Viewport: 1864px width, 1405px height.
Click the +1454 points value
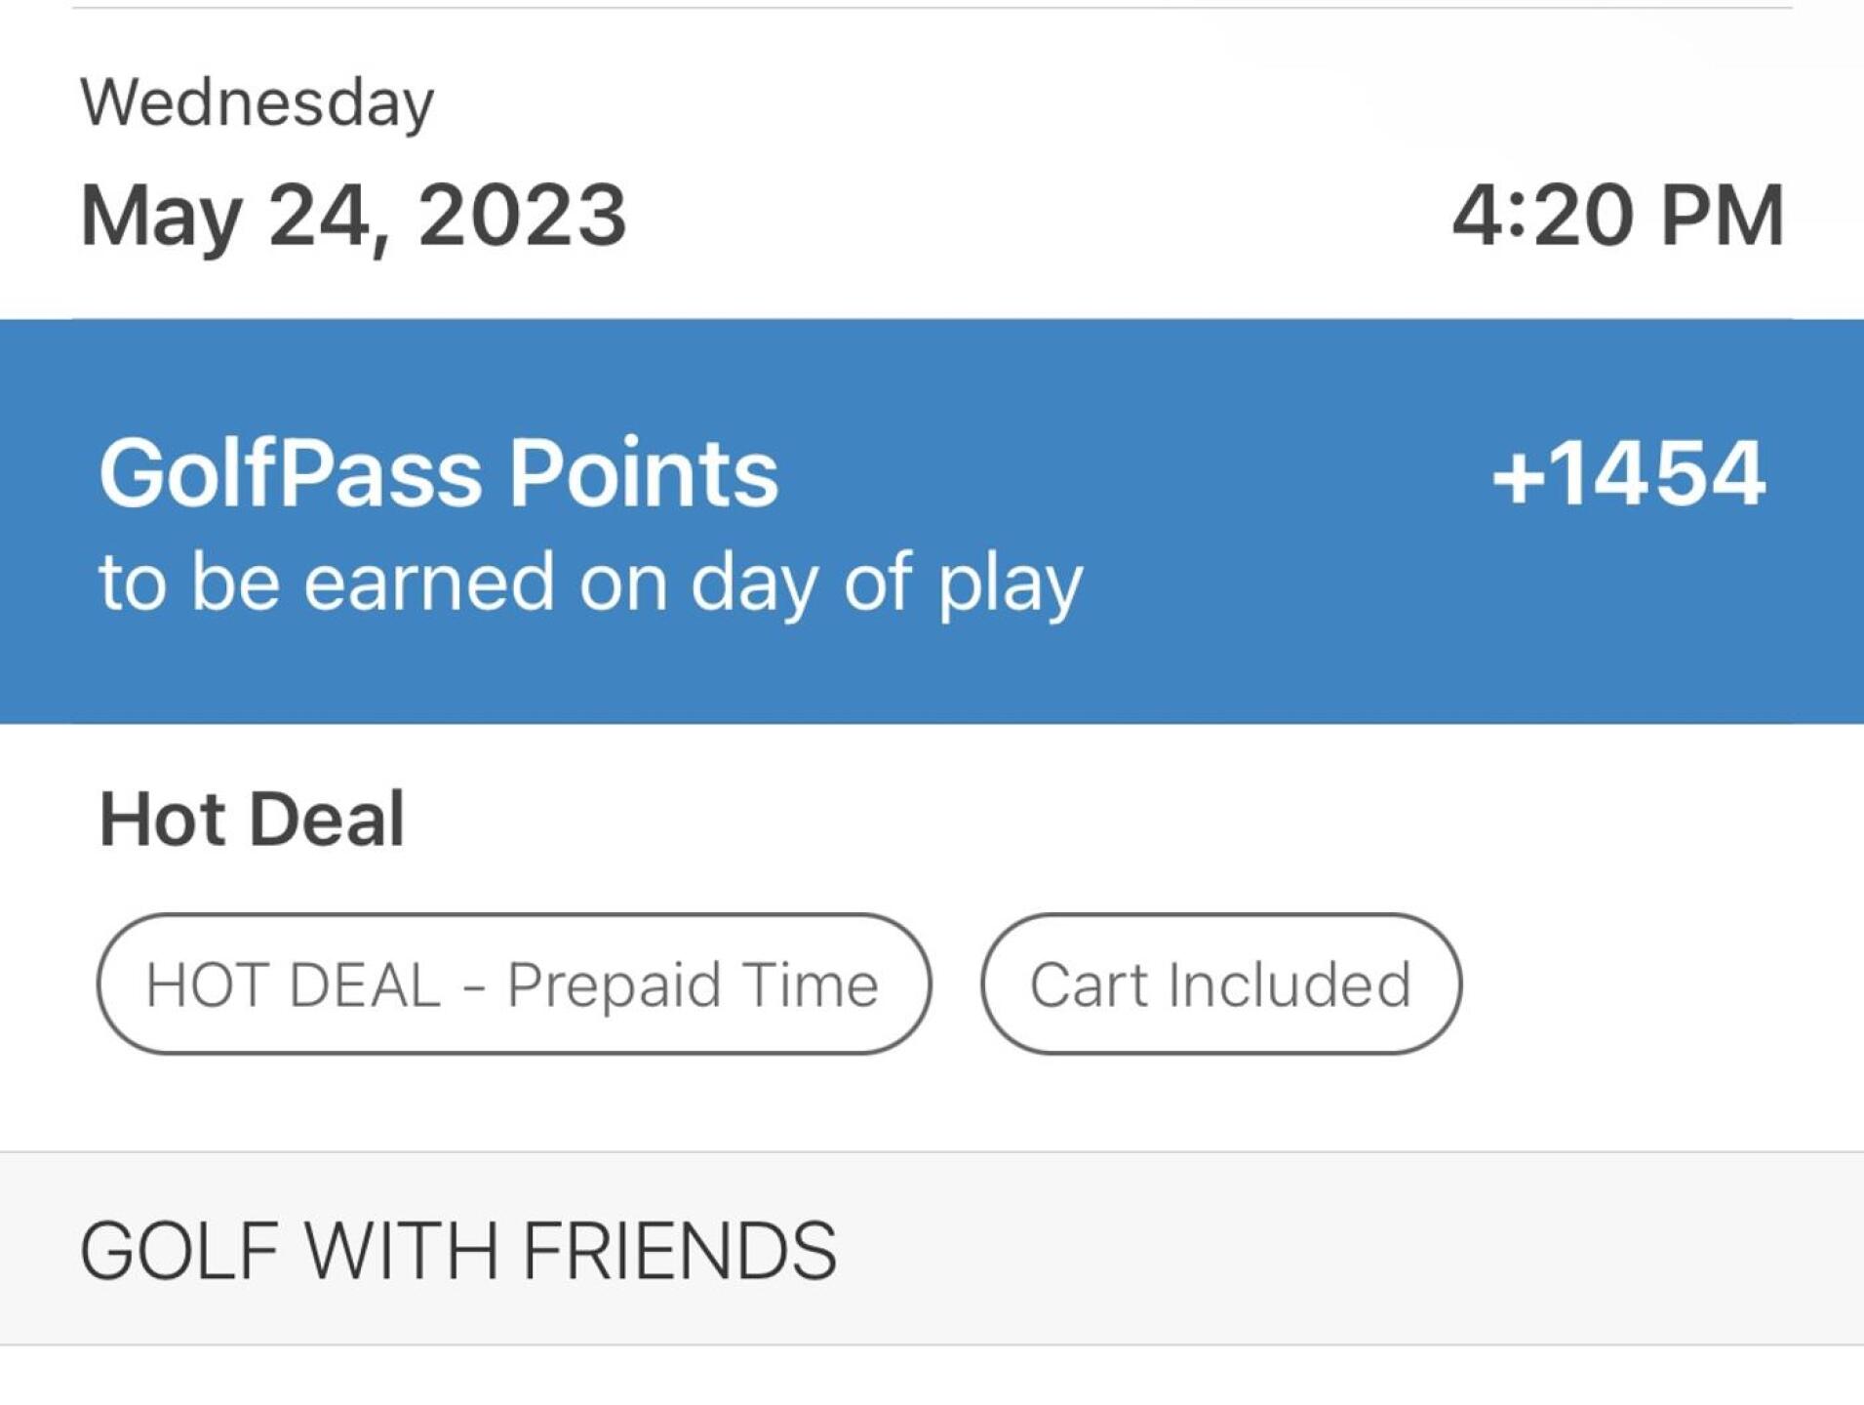point(1628,473)
